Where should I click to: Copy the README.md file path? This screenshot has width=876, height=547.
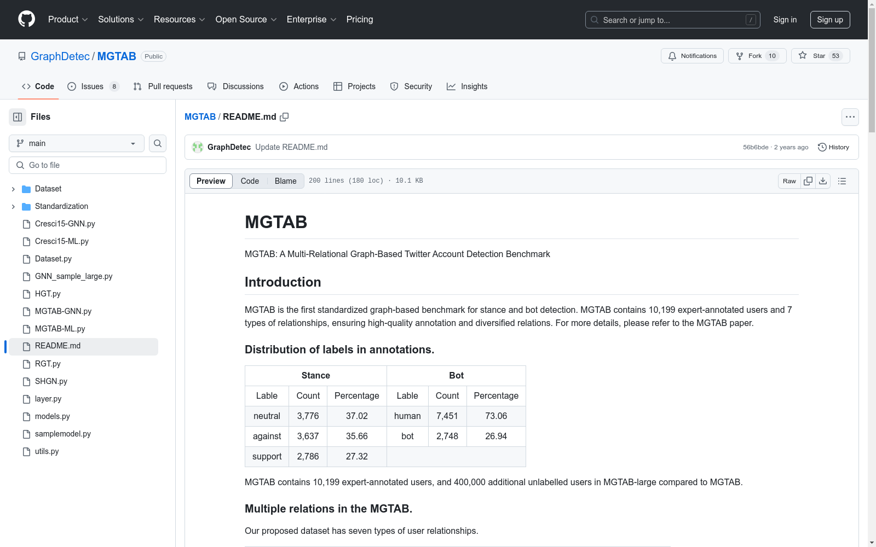click(284, 117)
